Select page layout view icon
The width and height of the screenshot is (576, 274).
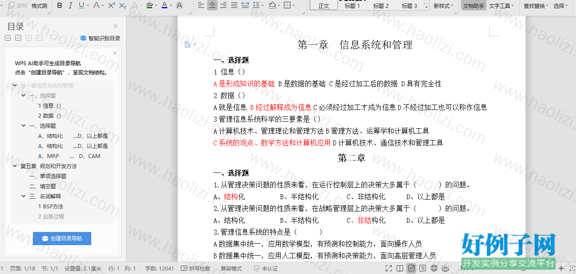(411, 268)
